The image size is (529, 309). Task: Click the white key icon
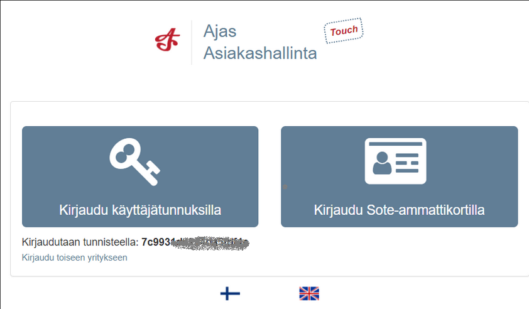(134, 161)
